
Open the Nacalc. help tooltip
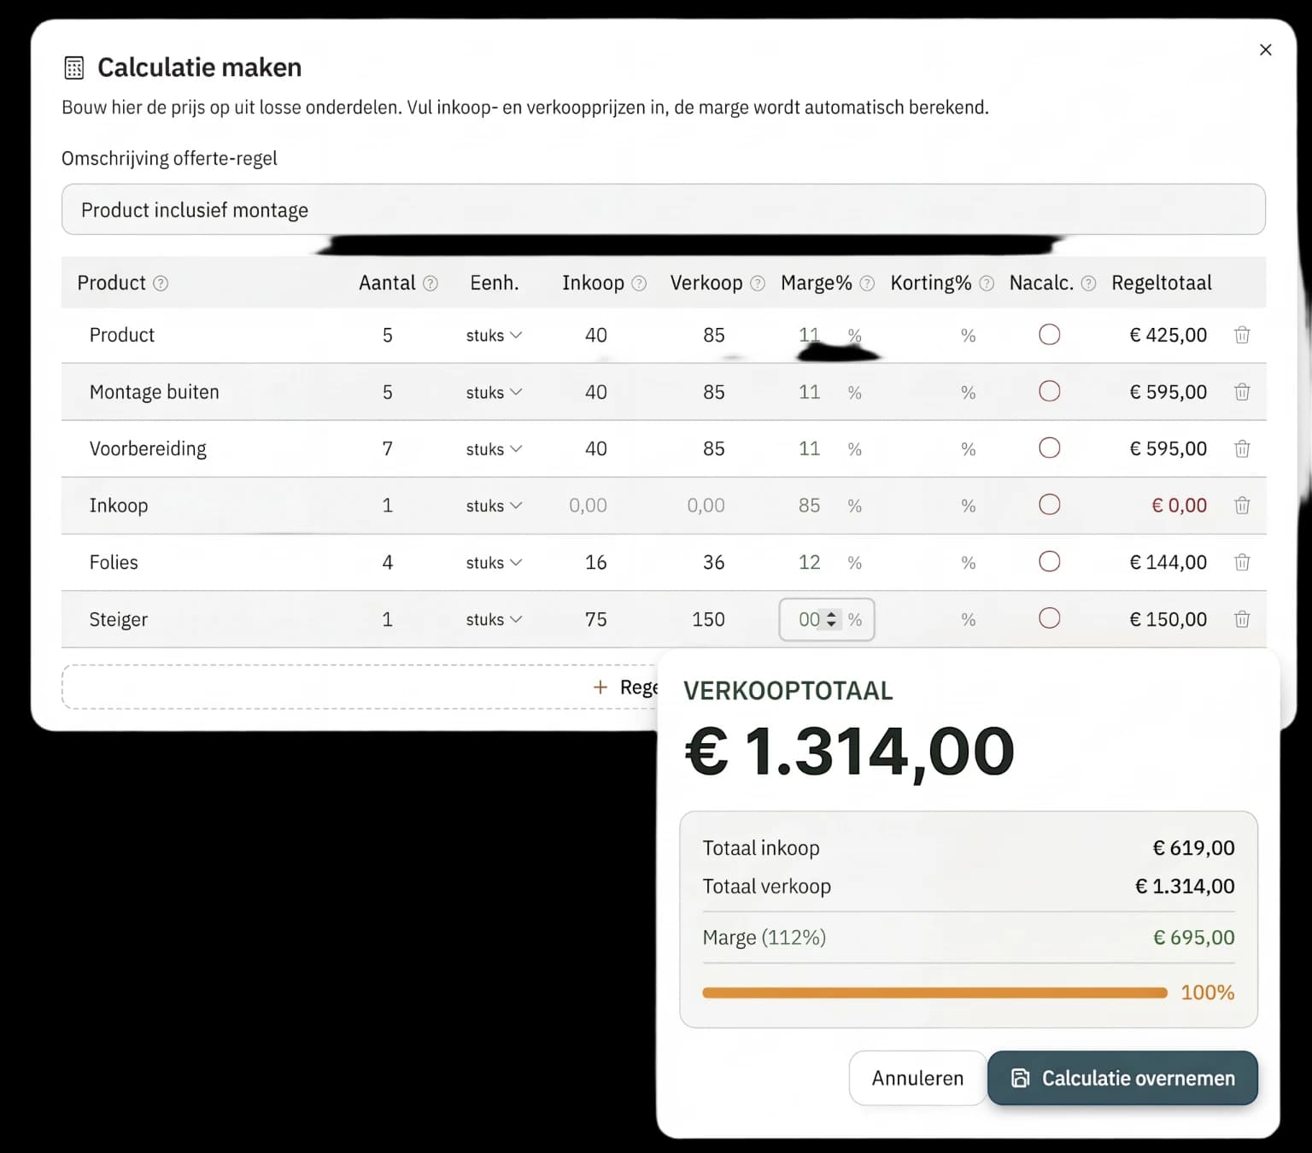click(1088, 283)
